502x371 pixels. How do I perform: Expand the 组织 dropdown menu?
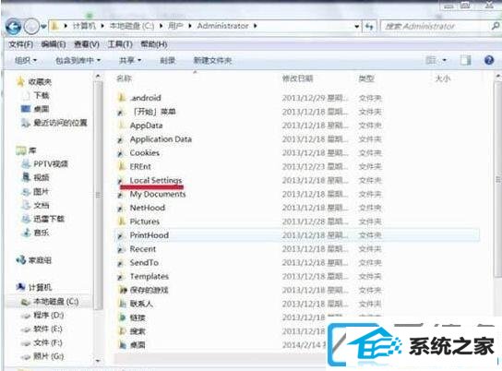coord(26,60)
